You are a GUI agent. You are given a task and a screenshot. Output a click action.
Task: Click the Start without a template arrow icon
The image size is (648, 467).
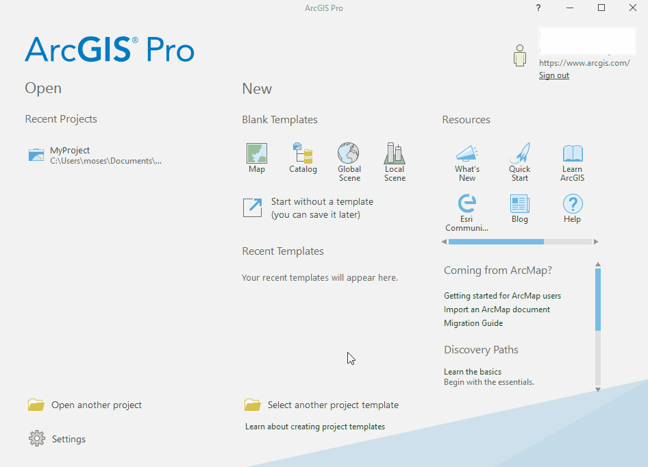[252, 207]
